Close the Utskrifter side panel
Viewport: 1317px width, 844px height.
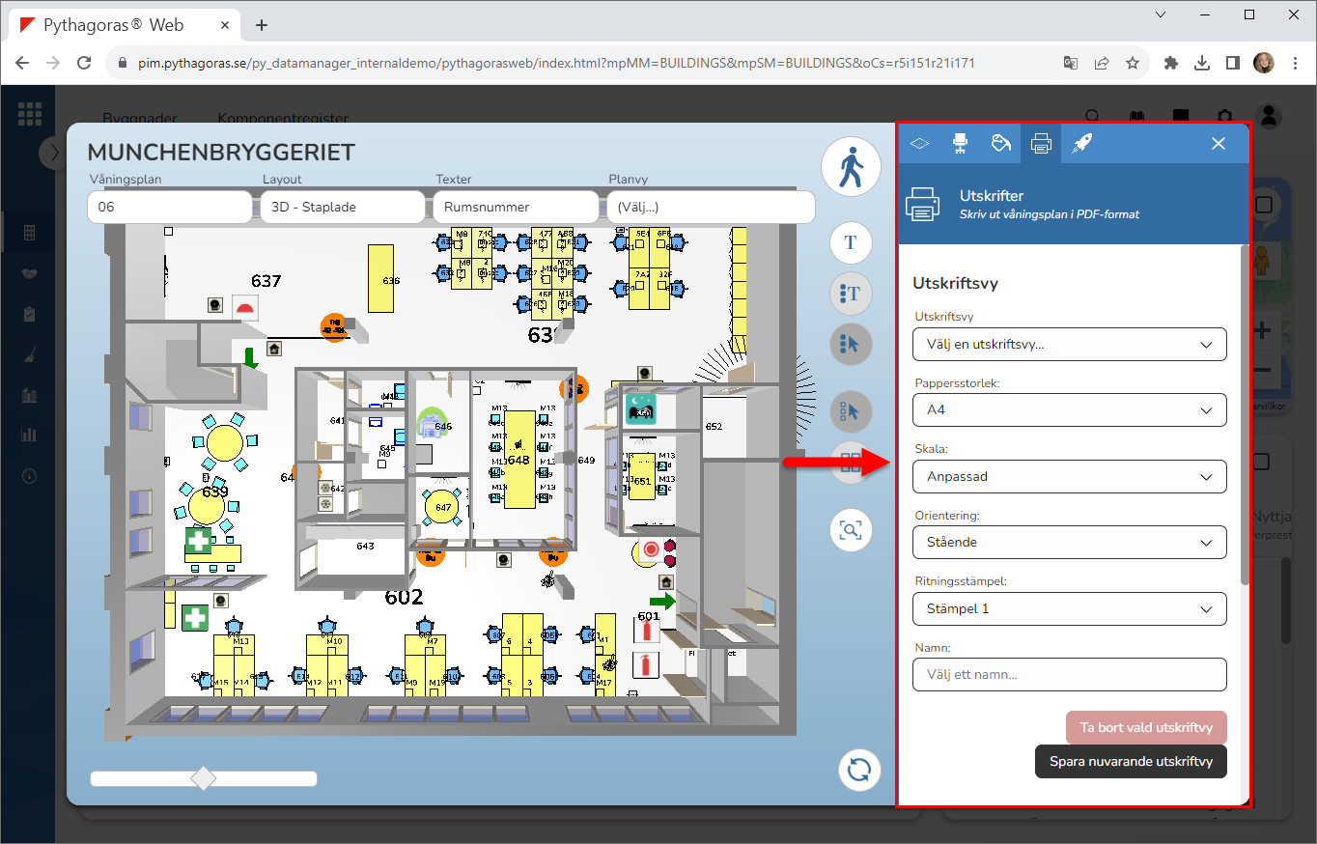tap(1219, 144)
